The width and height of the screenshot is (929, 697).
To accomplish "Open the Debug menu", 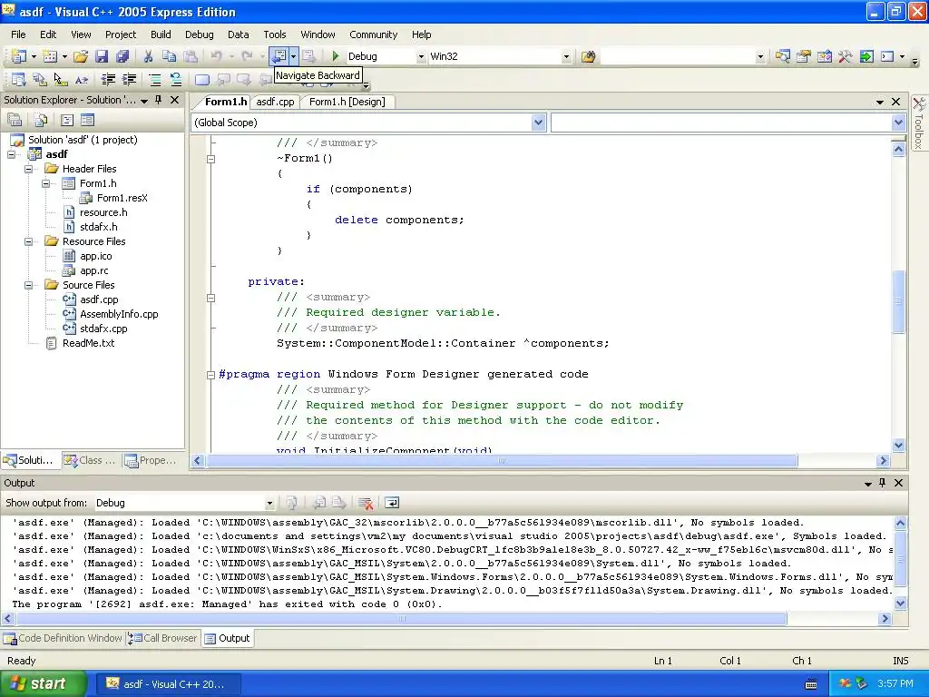I will pos(199,34).
